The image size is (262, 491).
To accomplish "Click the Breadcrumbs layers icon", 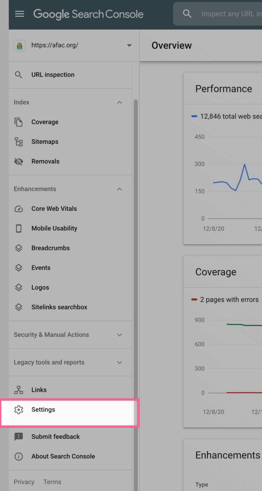I will coord(19,248).
